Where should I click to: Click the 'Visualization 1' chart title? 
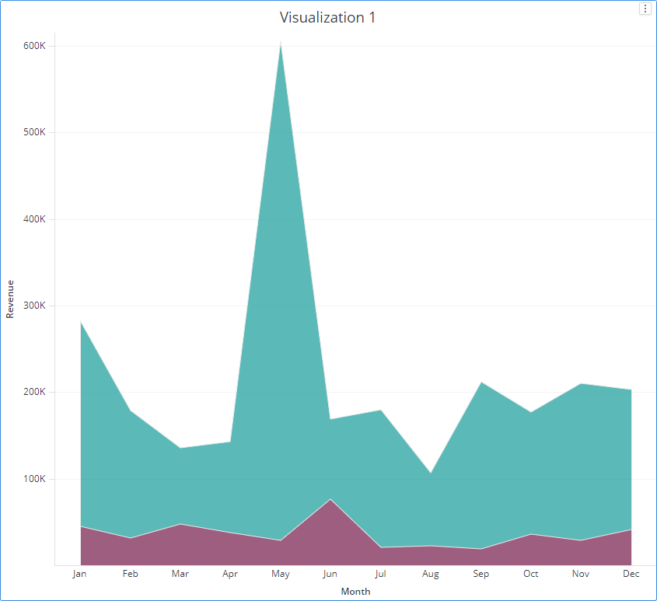click(327, 17)
